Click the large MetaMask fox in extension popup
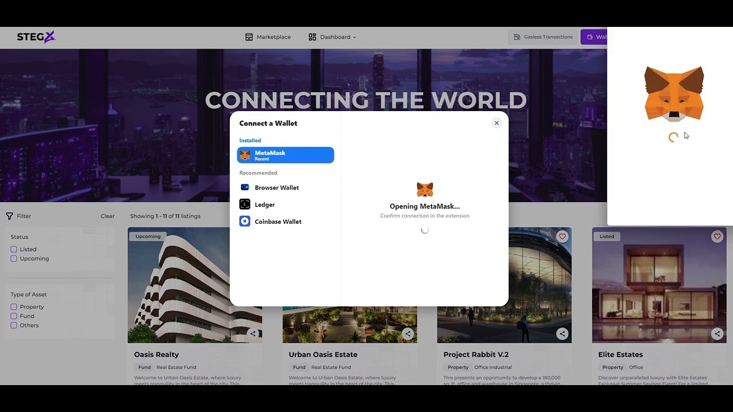The image size is (733, 412). [674, 94]
